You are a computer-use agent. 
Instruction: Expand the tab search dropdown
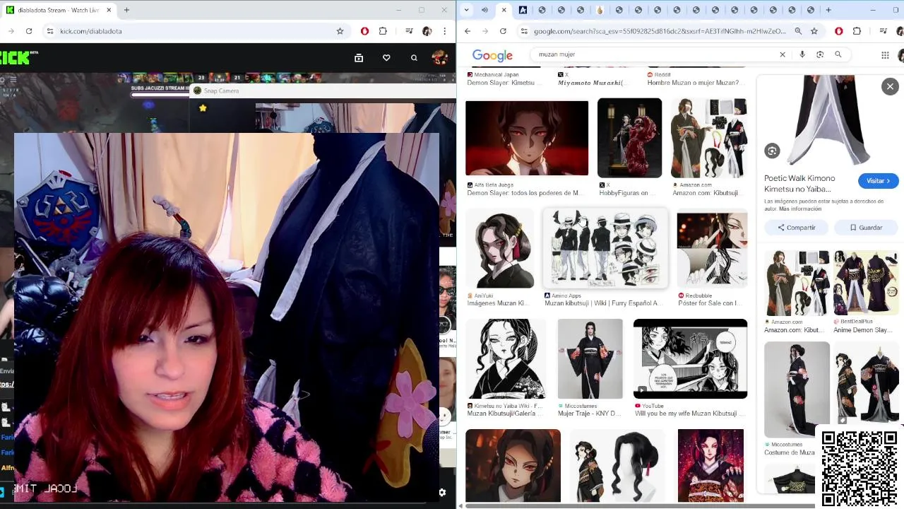pyautogui.click(x=466, y=10)
